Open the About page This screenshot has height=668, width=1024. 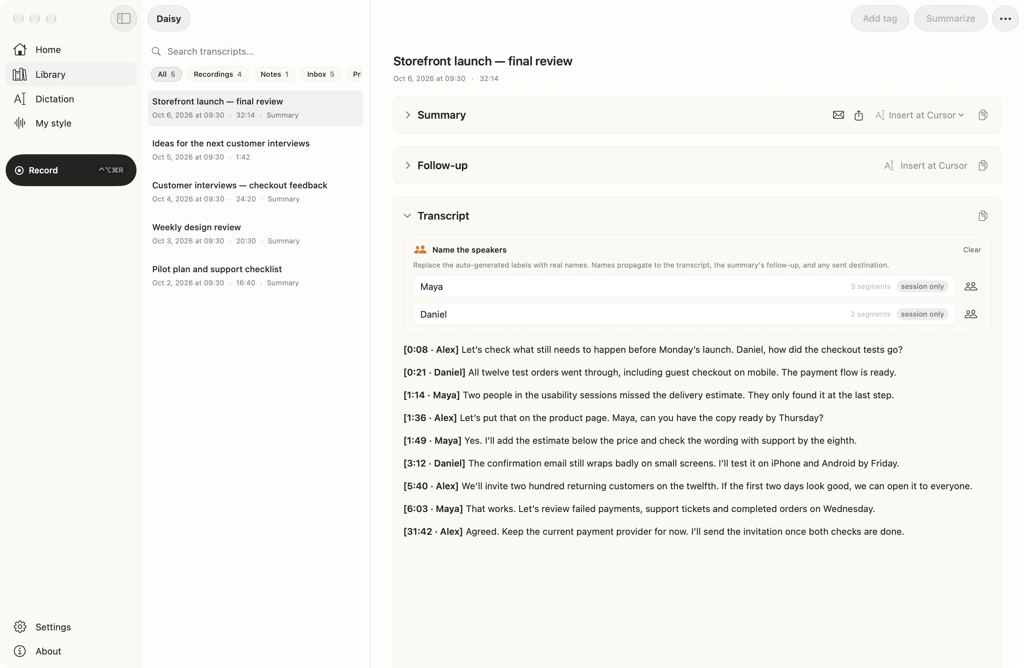pos(71,651)
